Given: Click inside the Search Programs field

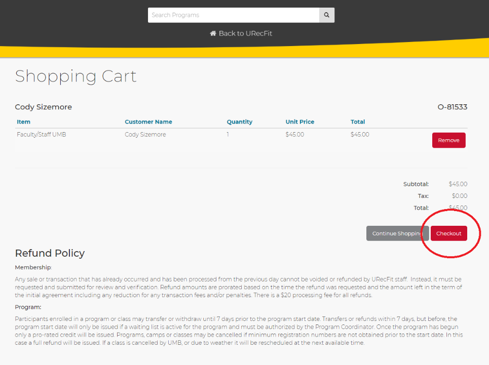Looking at the screenshot, I should pos(233,15).
